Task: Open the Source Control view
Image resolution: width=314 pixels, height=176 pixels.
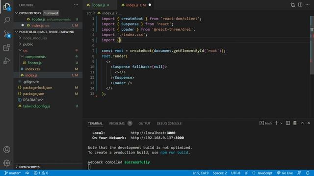Action: pos(7,34)
